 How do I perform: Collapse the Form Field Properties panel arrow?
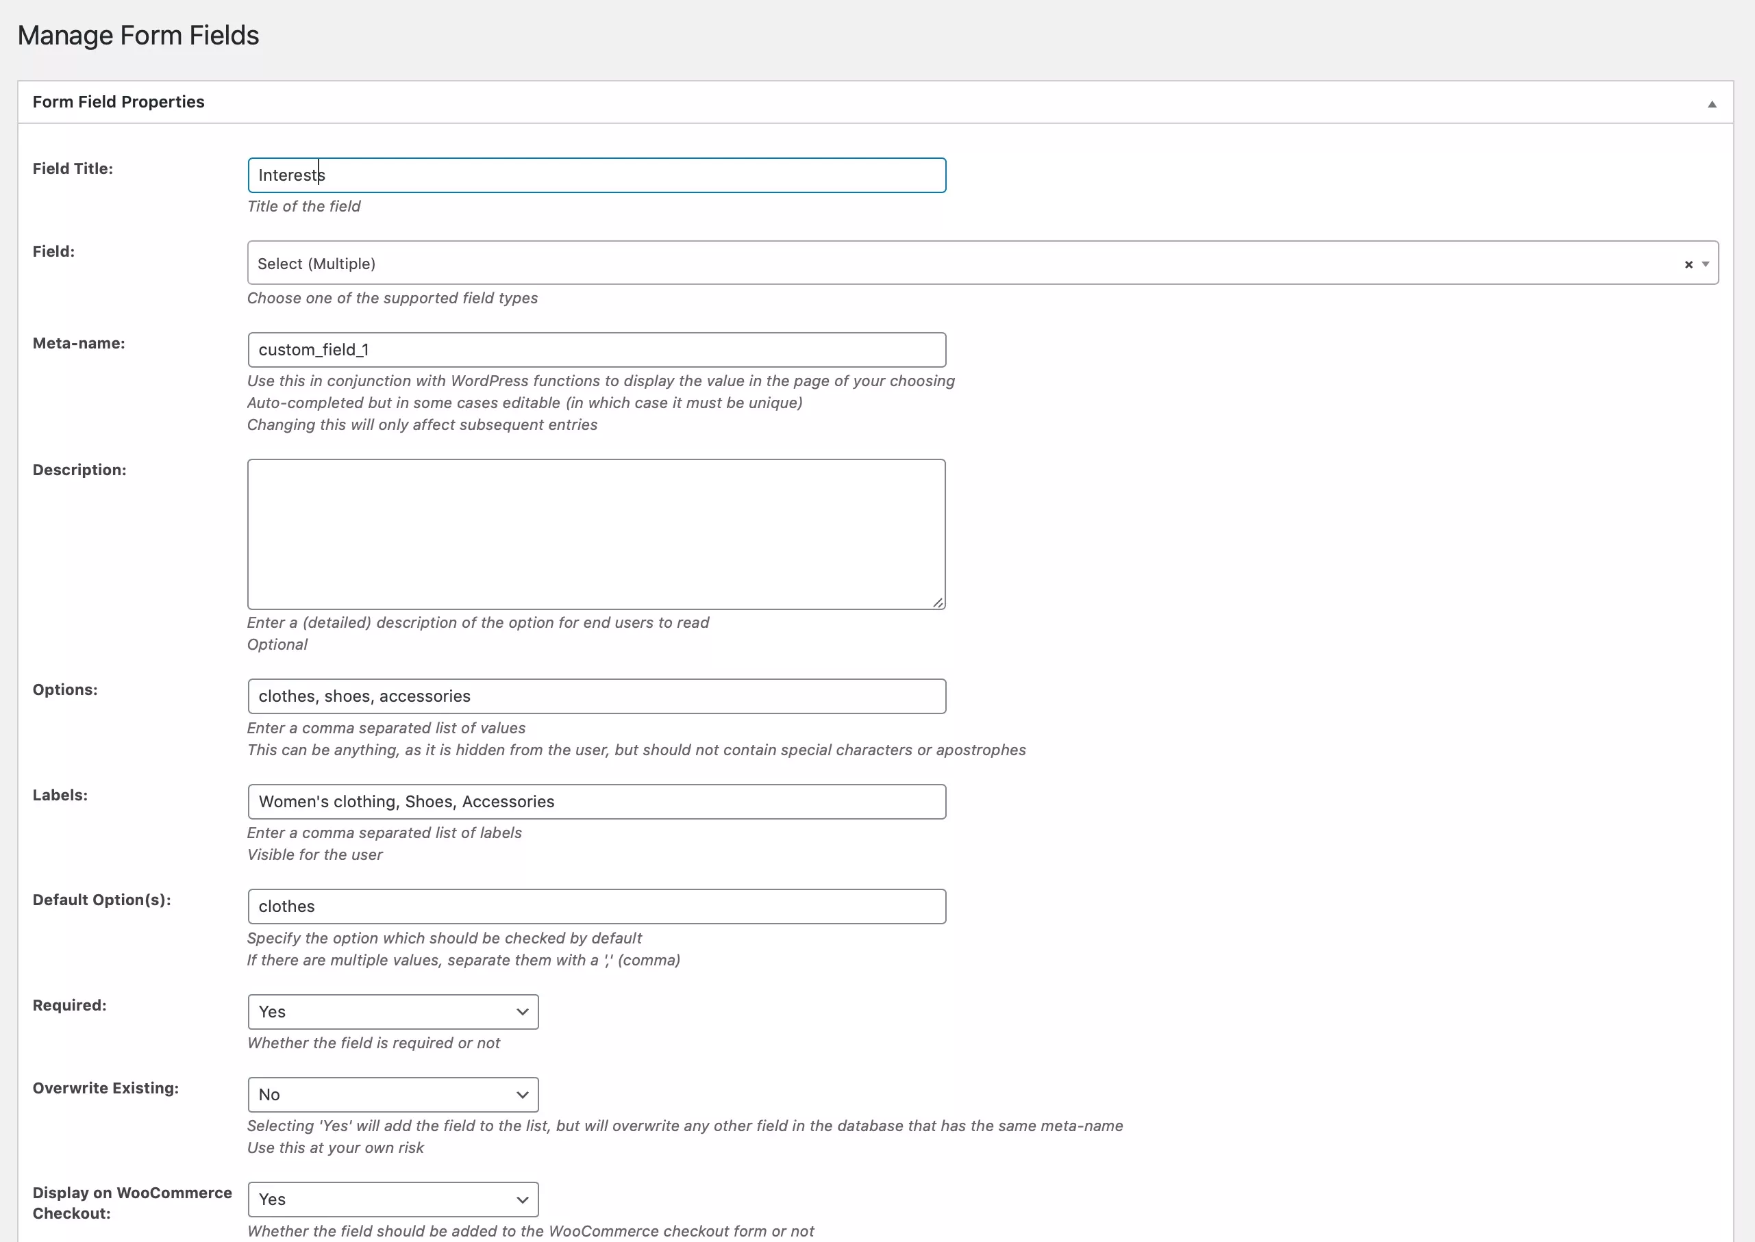[x=1712, y=104]
